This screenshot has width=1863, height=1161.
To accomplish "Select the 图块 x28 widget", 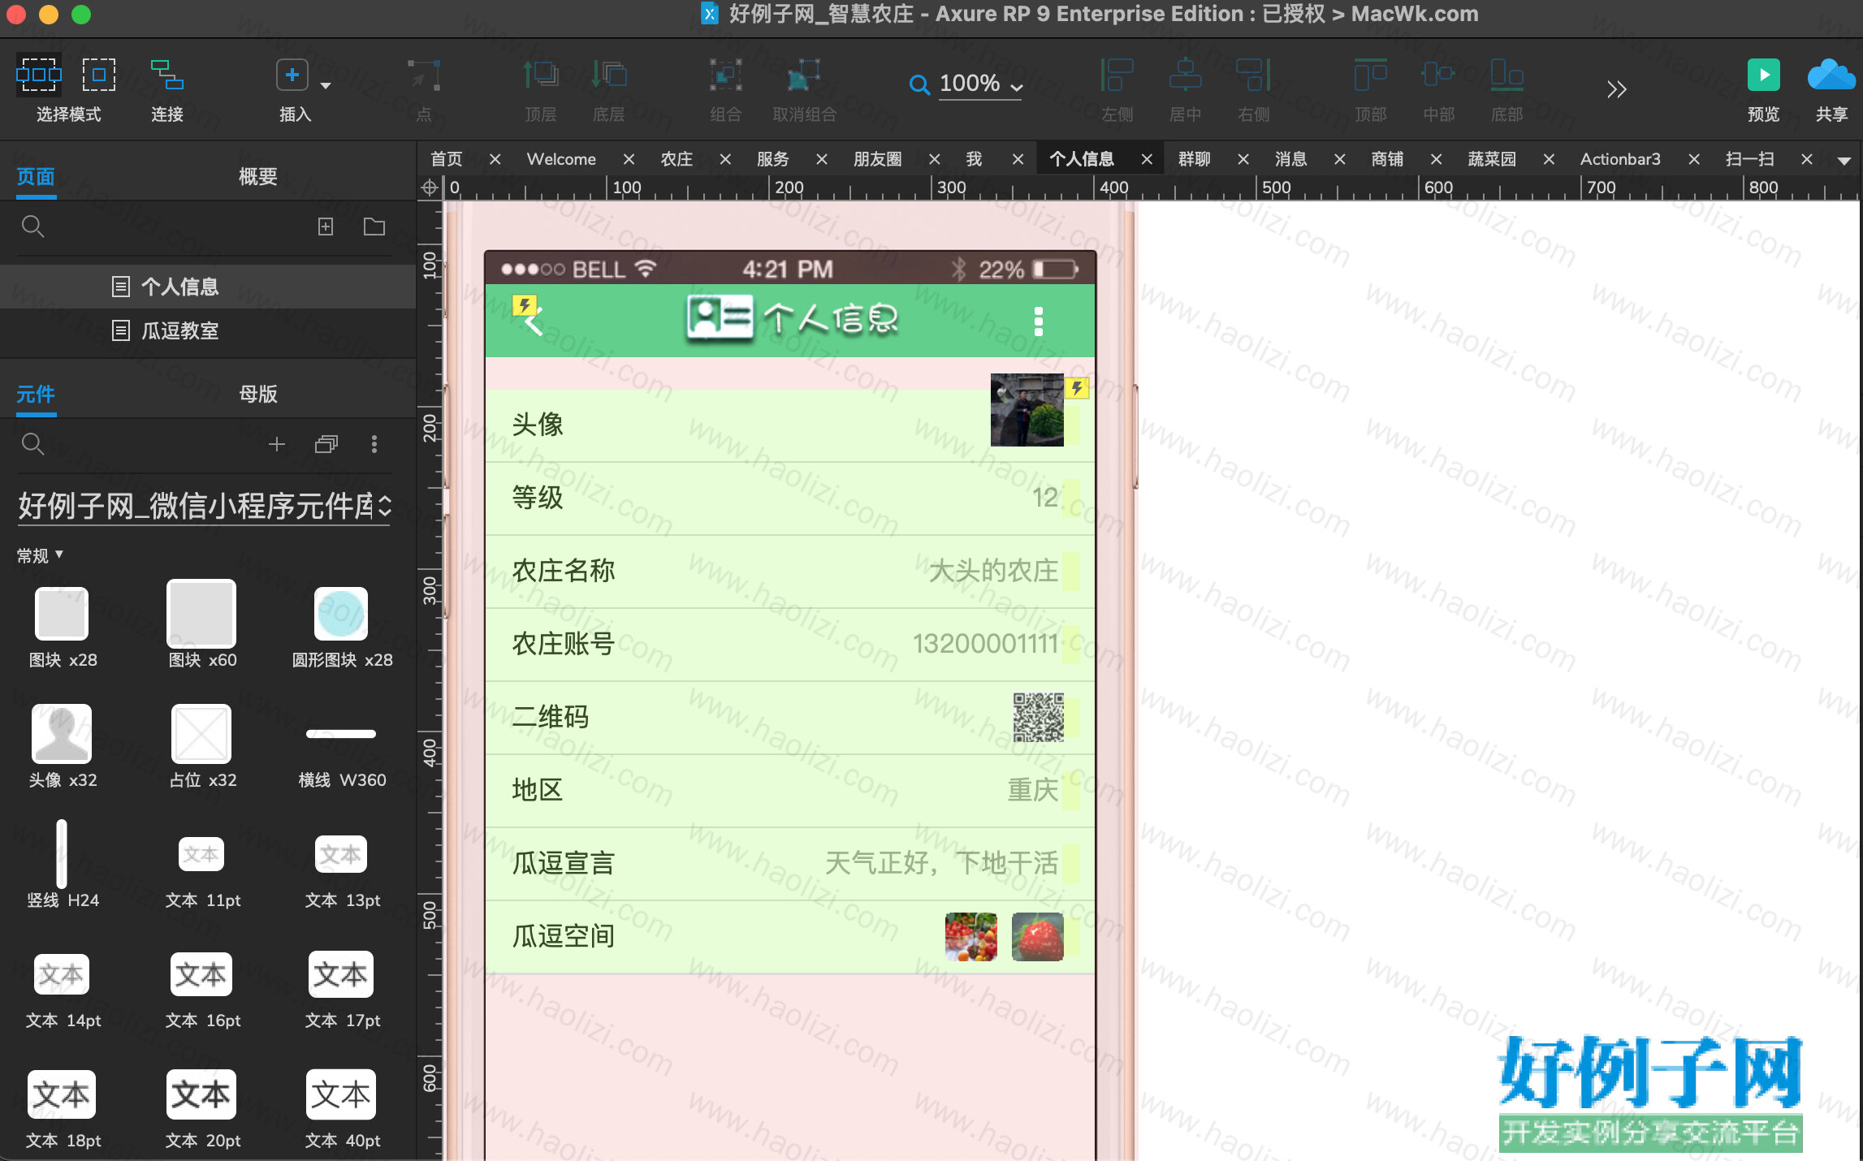I will [x=63, y=627].
